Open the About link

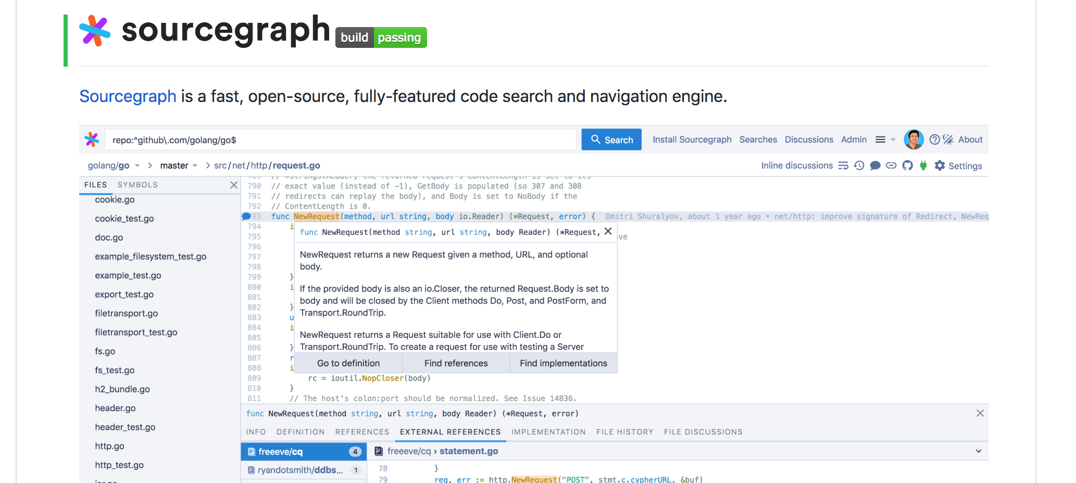pyautogui.click(x=970, y=139)
